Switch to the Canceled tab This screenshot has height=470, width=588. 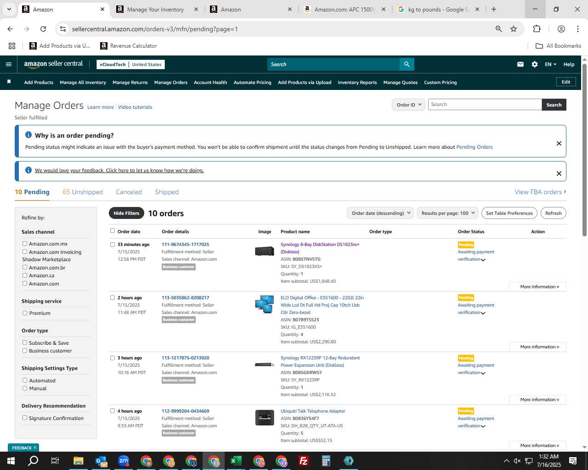pos(129,192)
